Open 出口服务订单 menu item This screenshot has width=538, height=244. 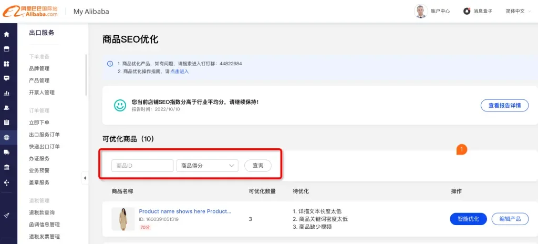44,135
